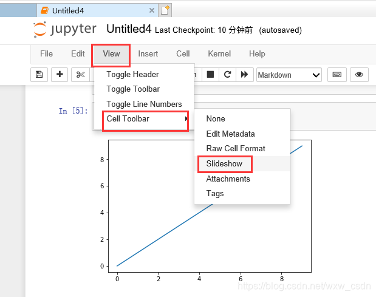Open the Kernel menu

tap(219, 53)
